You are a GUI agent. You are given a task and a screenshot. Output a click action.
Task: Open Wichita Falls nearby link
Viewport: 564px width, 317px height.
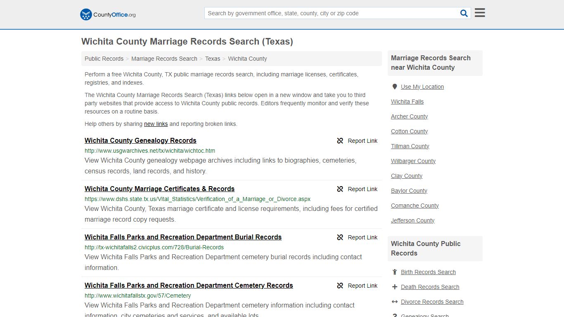(x=407, y=102)
